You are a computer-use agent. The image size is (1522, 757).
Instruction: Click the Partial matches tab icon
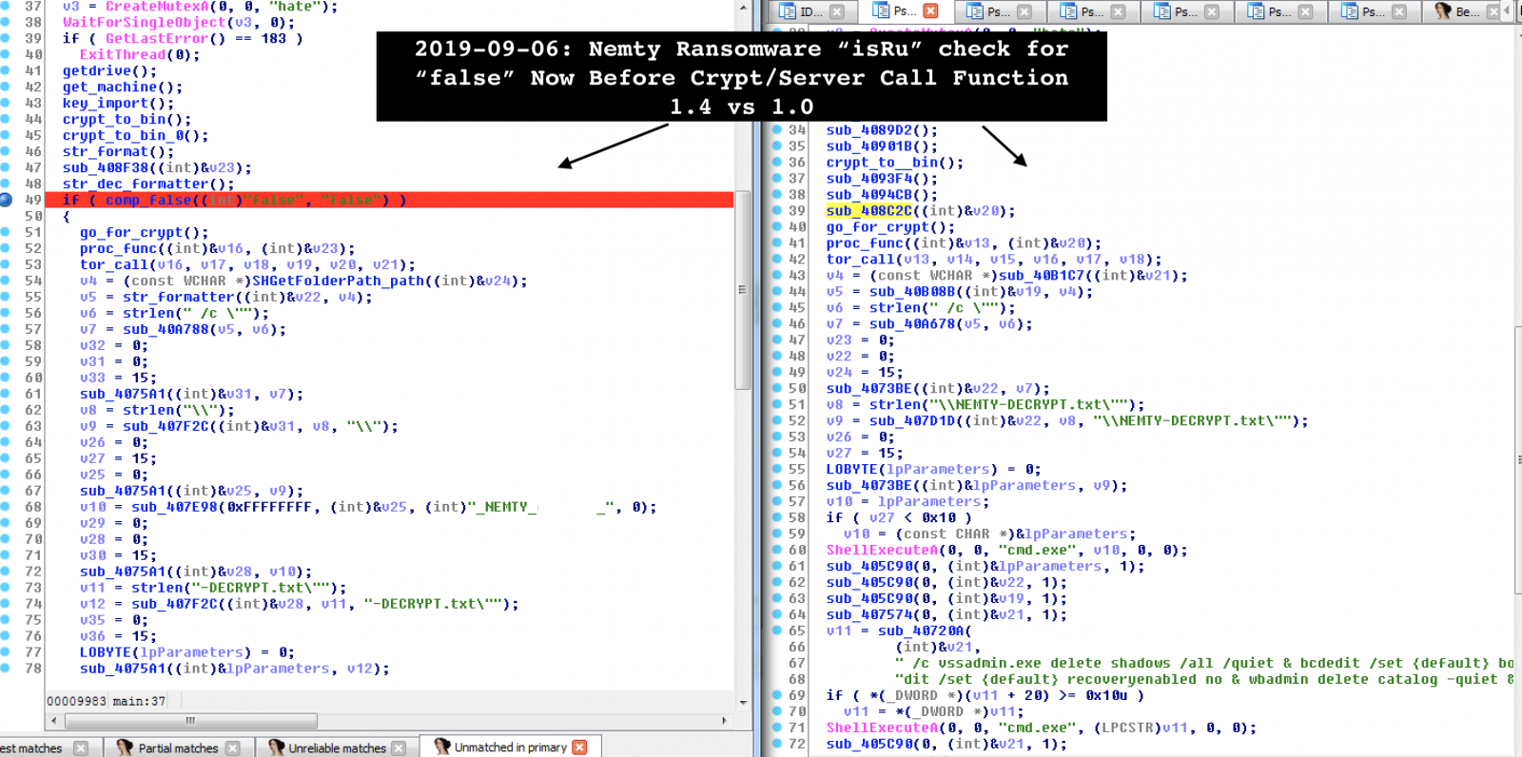click(x=125, y=747)
